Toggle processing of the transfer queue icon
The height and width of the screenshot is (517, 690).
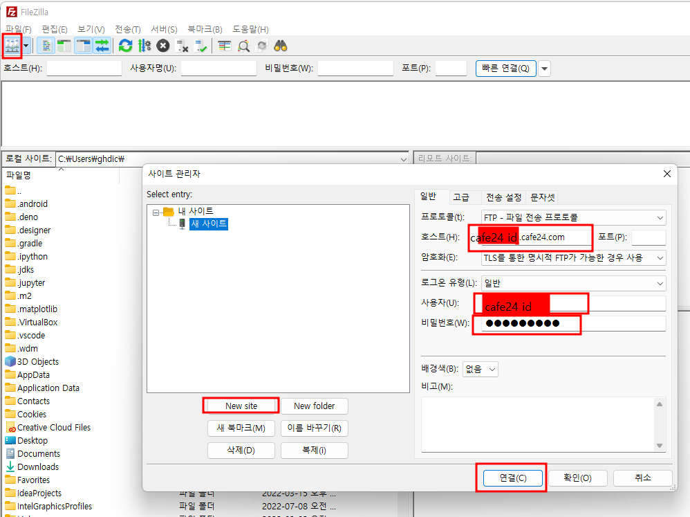(x=144, y=46)
